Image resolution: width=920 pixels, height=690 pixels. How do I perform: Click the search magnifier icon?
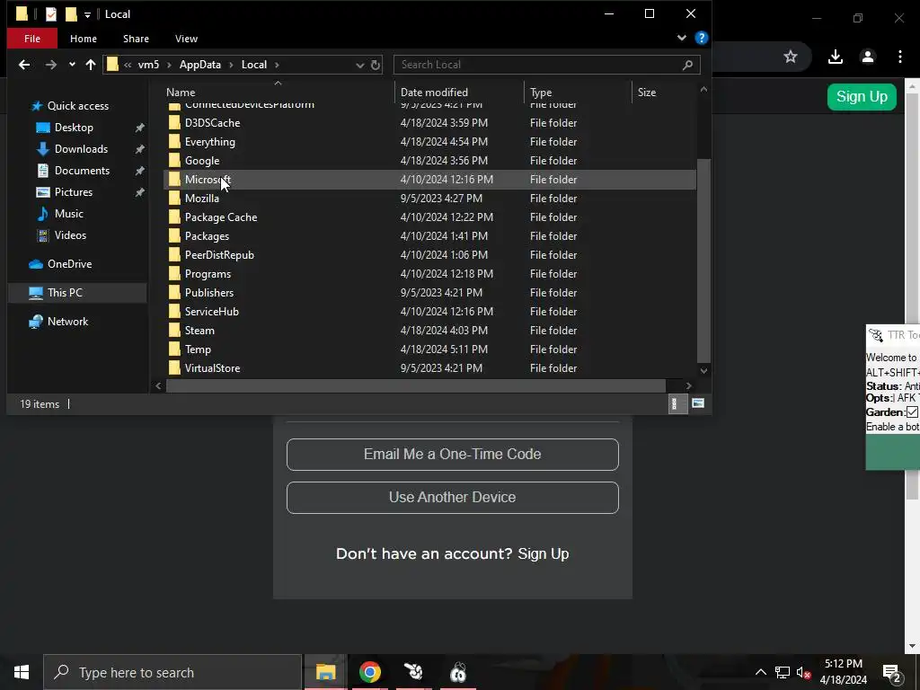[687, 65]
